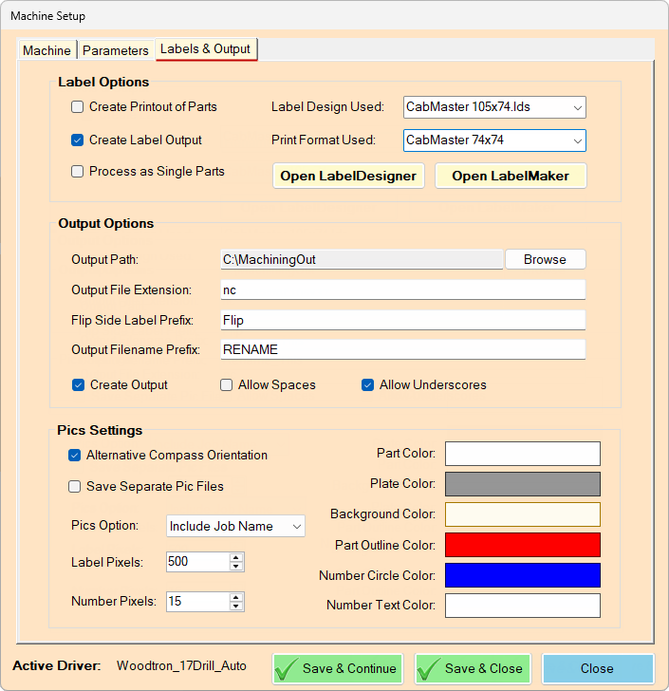Decrease Number Pixels with down arrow

pyautogui.click(x=236, y=606)
